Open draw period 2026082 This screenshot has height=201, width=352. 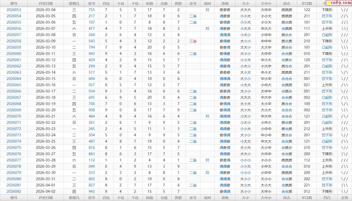point(14,191)
